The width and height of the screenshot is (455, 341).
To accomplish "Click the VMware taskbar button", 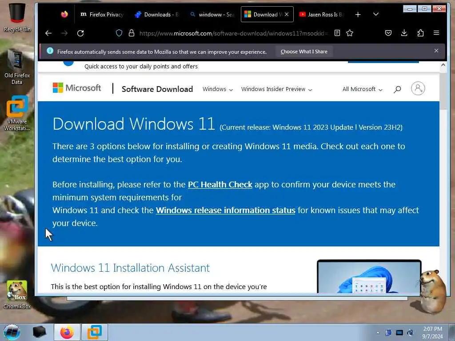I will pos(95,332).
